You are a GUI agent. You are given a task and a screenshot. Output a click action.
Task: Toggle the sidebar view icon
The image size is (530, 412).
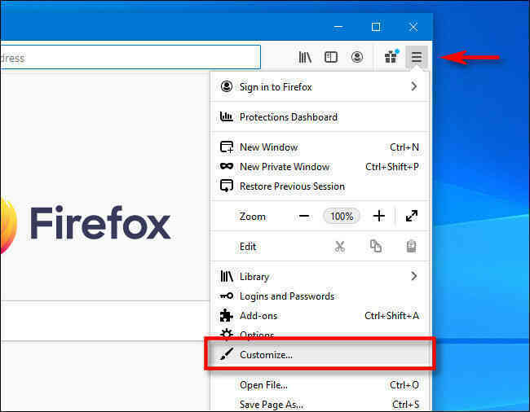pyautogui.click(x=330, y=57)
